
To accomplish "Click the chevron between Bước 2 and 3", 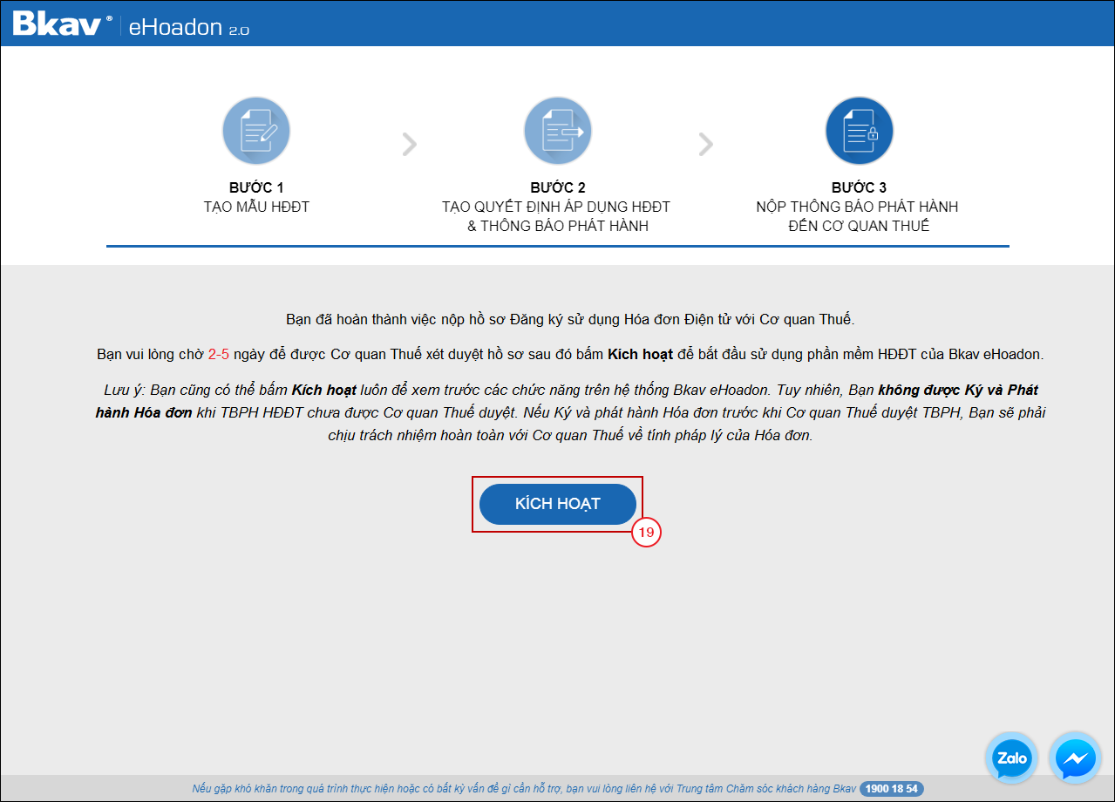I will 706,144.
